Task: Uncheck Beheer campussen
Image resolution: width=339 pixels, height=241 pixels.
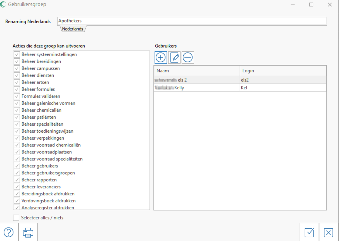Action: click(17, 68)
